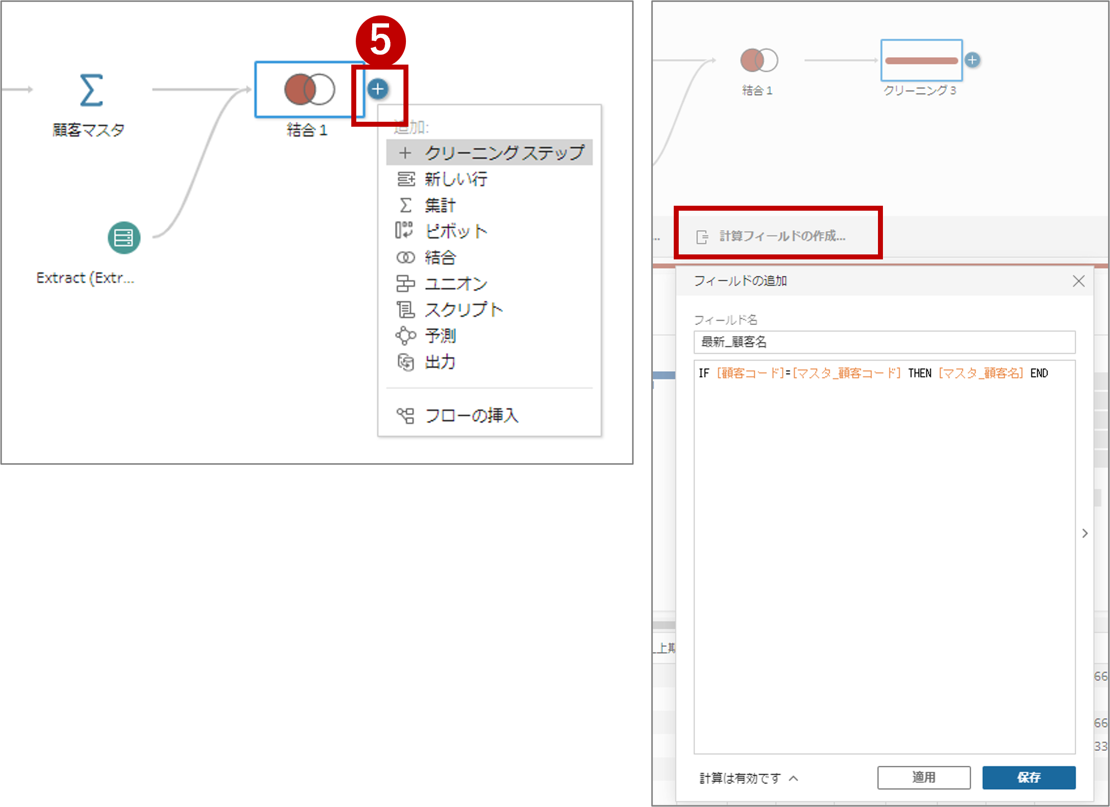This screenshot has width=1110, height=807.
Task: Click inside the calculation formula editor
Action: click(884, 557)
